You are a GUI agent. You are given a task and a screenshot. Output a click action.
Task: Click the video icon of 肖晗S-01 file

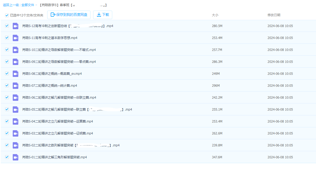coord(15,157)
